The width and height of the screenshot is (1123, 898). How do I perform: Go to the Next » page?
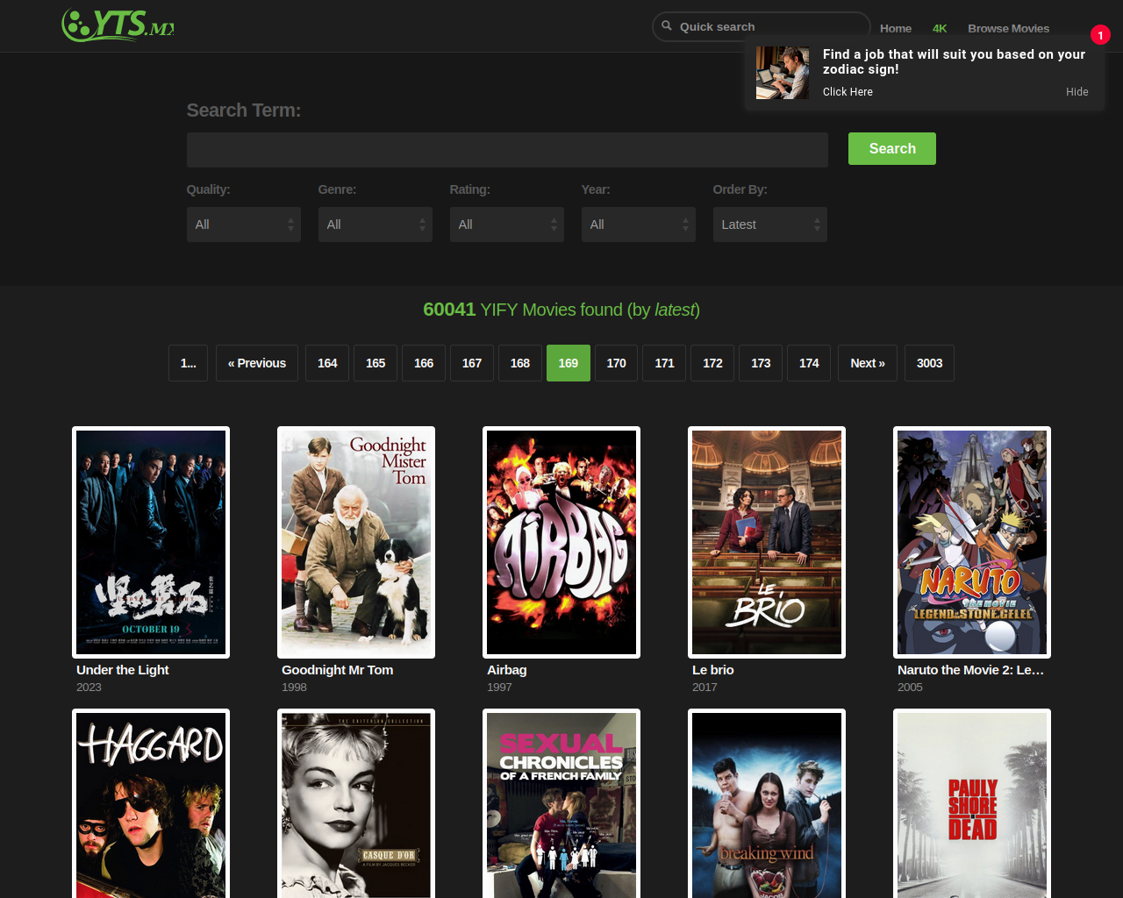pyautogui.click(x=868, y=363)
